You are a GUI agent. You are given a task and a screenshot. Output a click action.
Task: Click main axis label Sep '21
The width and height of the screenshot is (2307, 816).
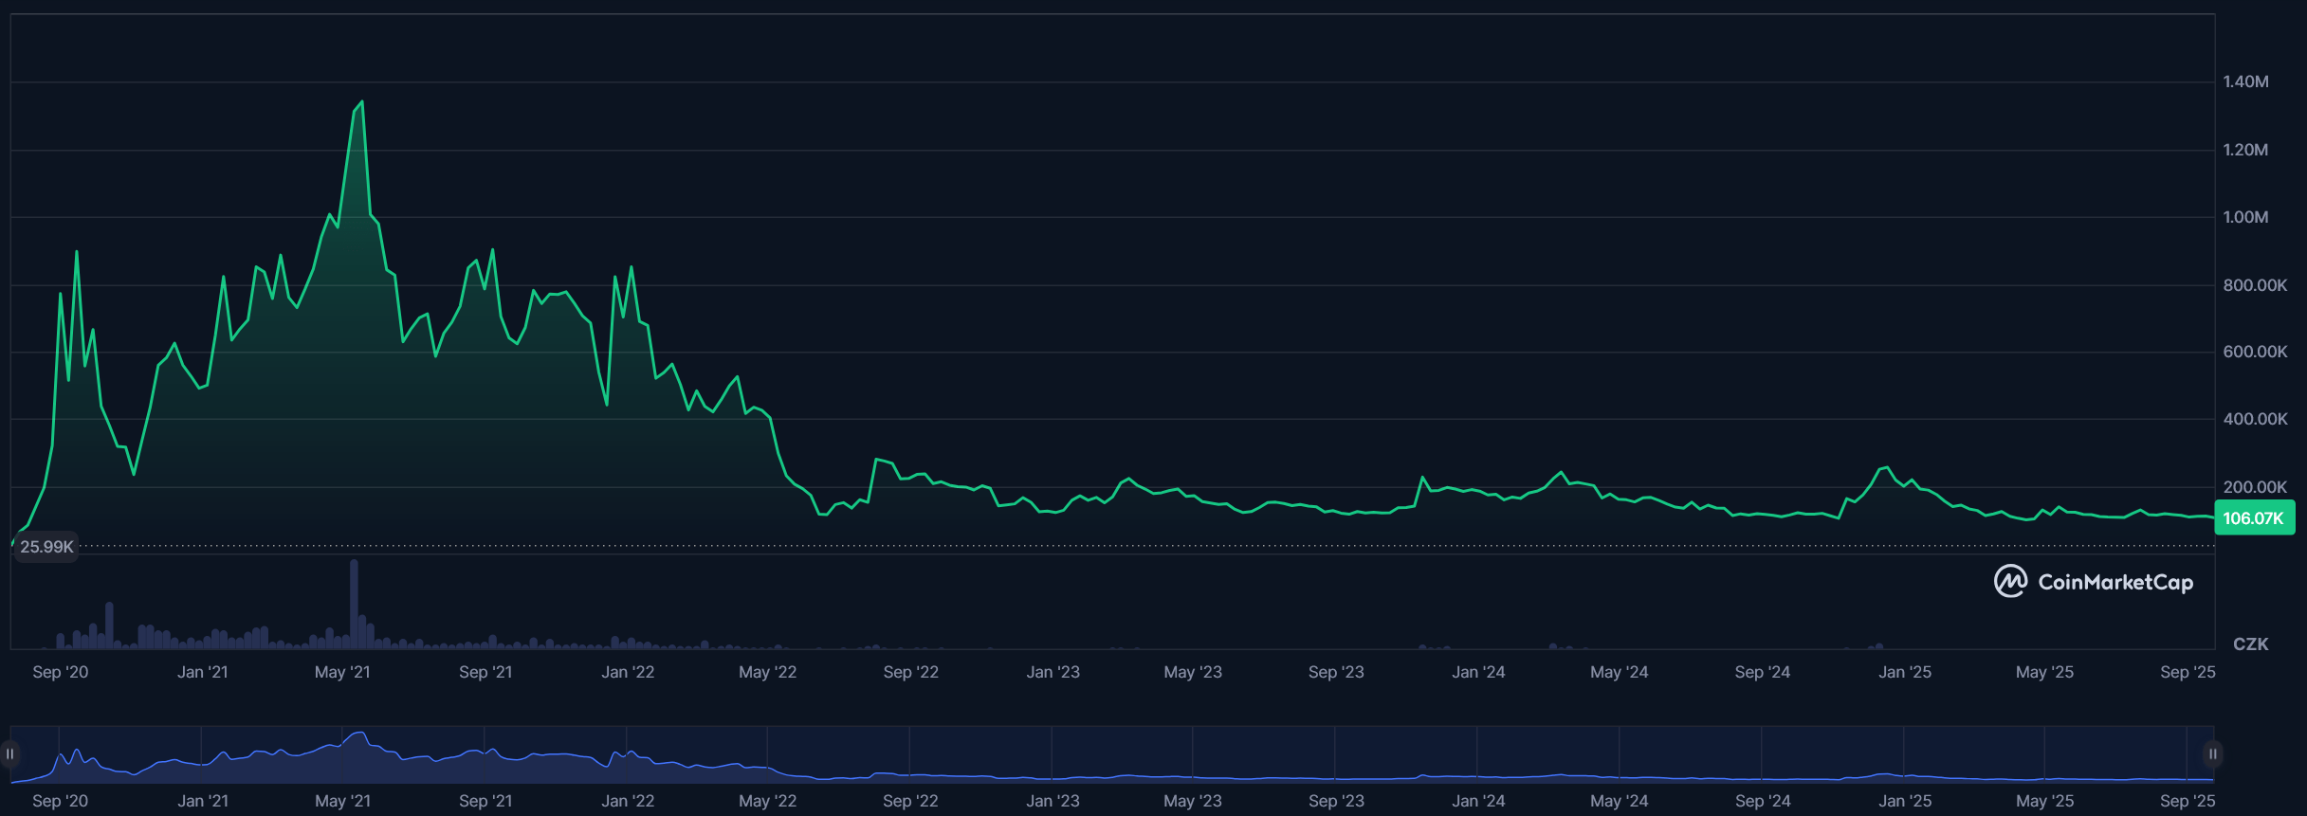point(485,672)
